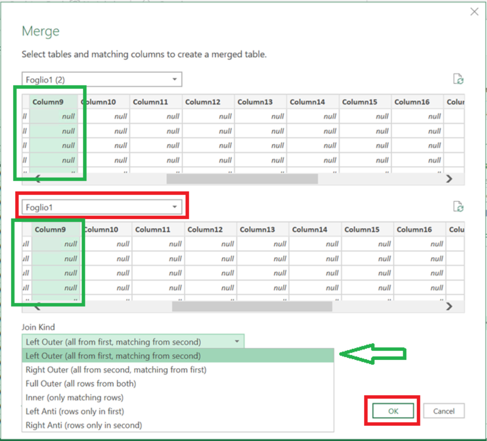Collapse the Join Kind dropdown
Viewport: 487px width, 441px height.
click(237, 341)
